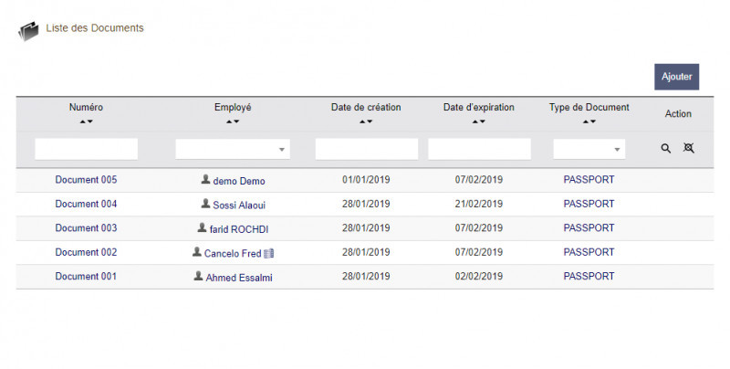The height and width of the screenshot is (369, 730).
Task: Click the building icon after Cancelo Fred
Action: click(269, 253)
